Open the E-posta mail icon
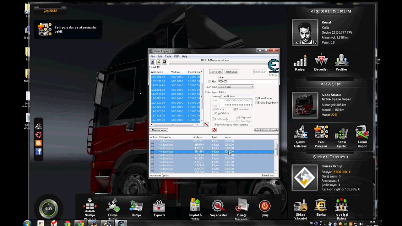 (x=159, y=206)
